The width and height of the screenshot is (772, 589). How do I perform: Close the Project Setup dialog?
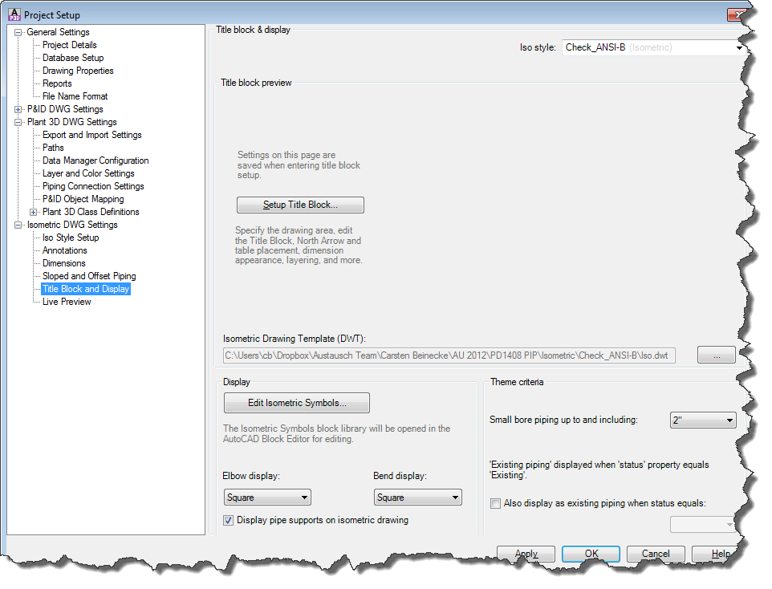click(x=737, y=14)
